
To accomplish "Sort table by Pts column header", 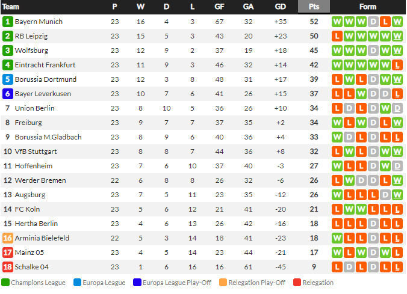I will coord(314,7).
